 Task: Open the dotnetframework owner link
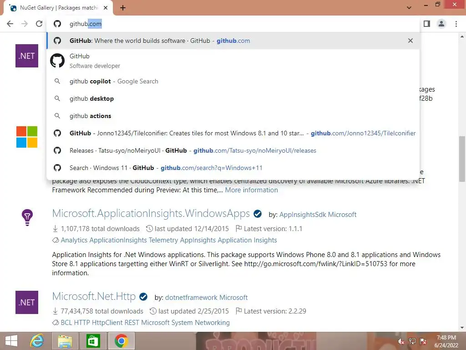click(191, 297)
